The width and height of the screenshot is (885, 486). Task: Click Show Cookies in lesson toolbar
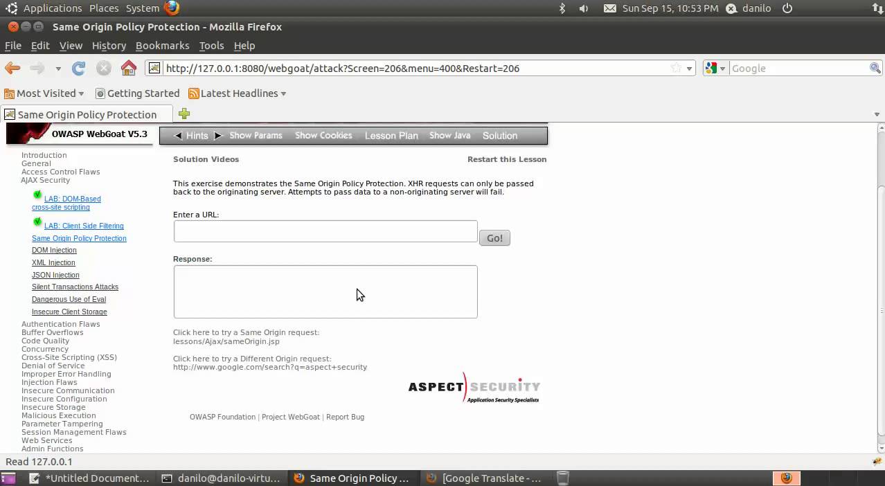pos(323,136)
